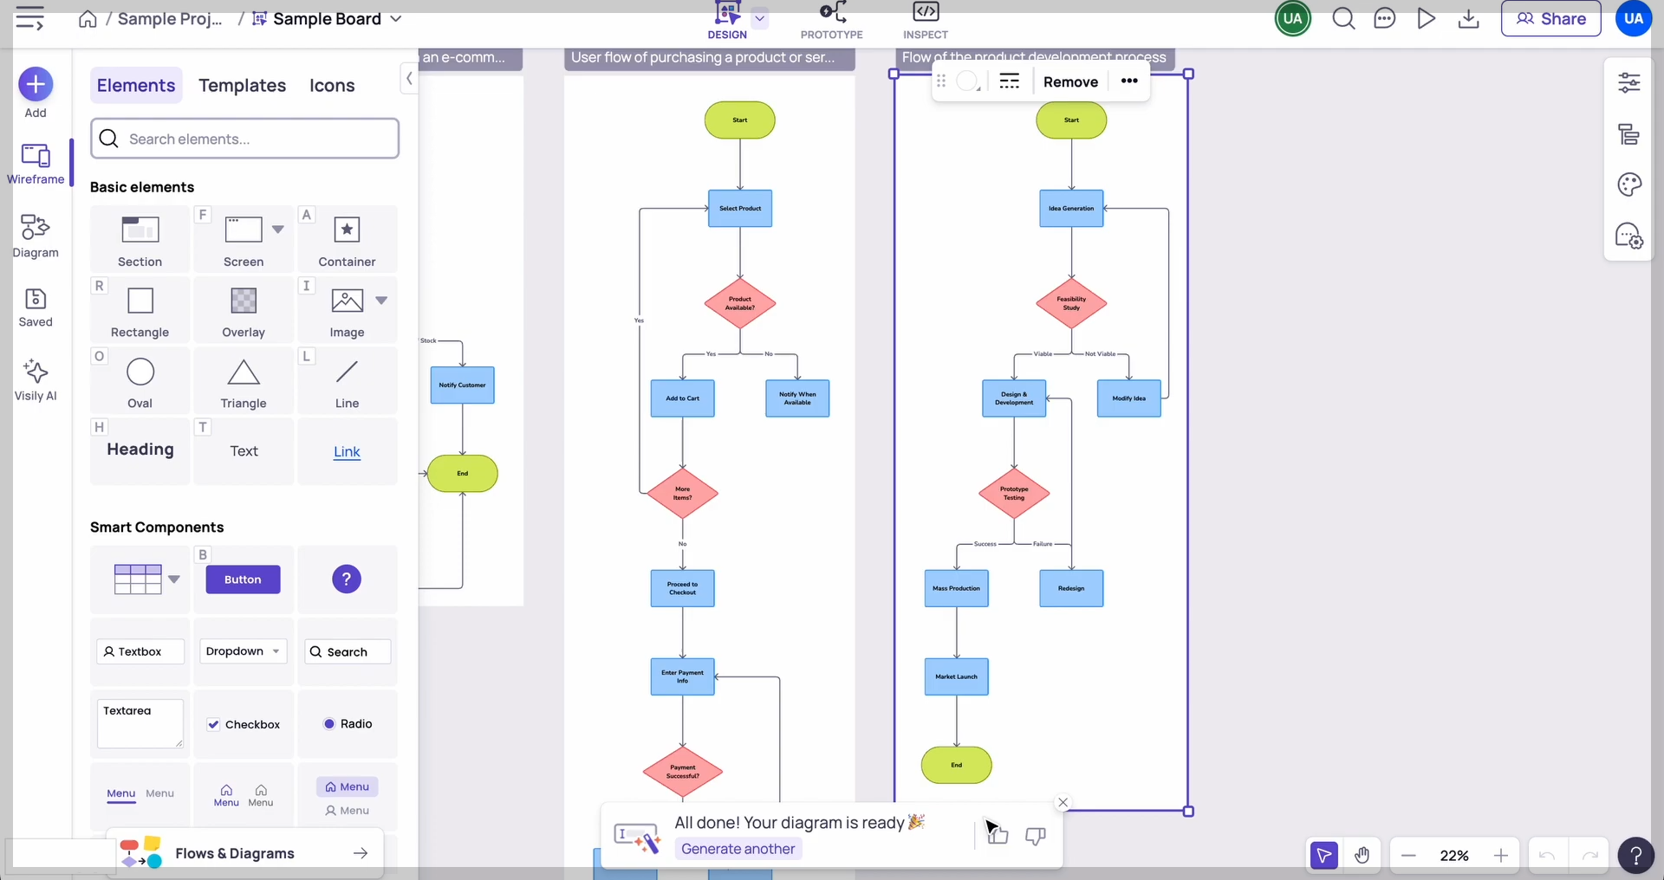Select the Textarea smart component
This screenshot has width=1664, height=880.
click(x=140, y=724)
